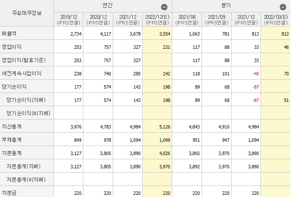Select the 부채총계 row label

coord(12,140)
